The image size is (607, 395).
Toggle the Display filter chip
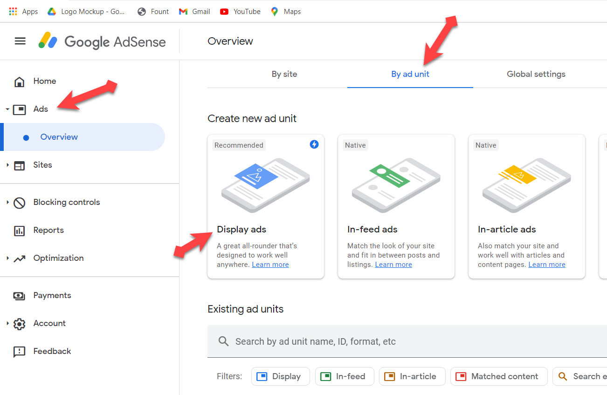click(280, 376)
